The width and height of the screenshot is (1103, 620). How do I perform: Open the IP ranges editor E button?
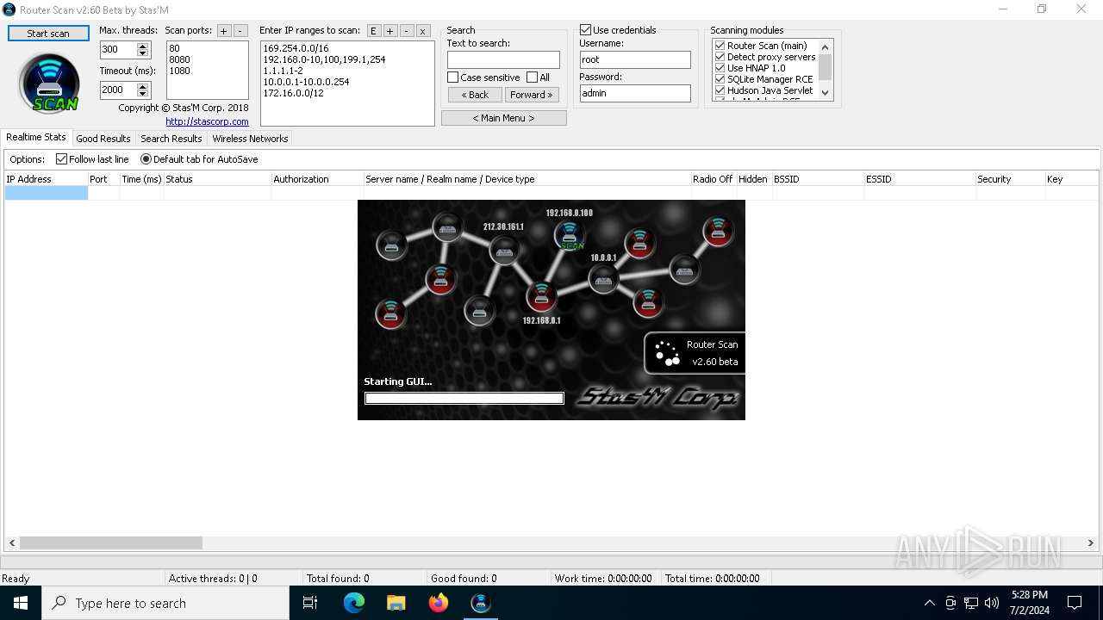coord(373,31)
